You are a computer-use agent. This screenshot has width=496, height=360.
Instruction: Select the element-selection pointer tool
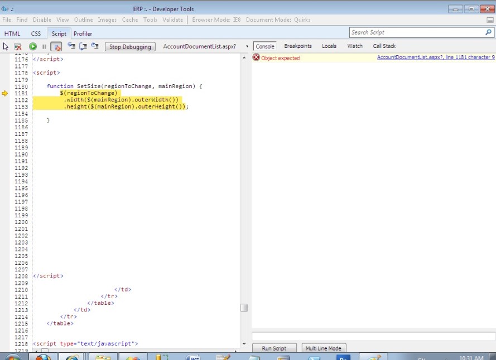coord(6,46)
